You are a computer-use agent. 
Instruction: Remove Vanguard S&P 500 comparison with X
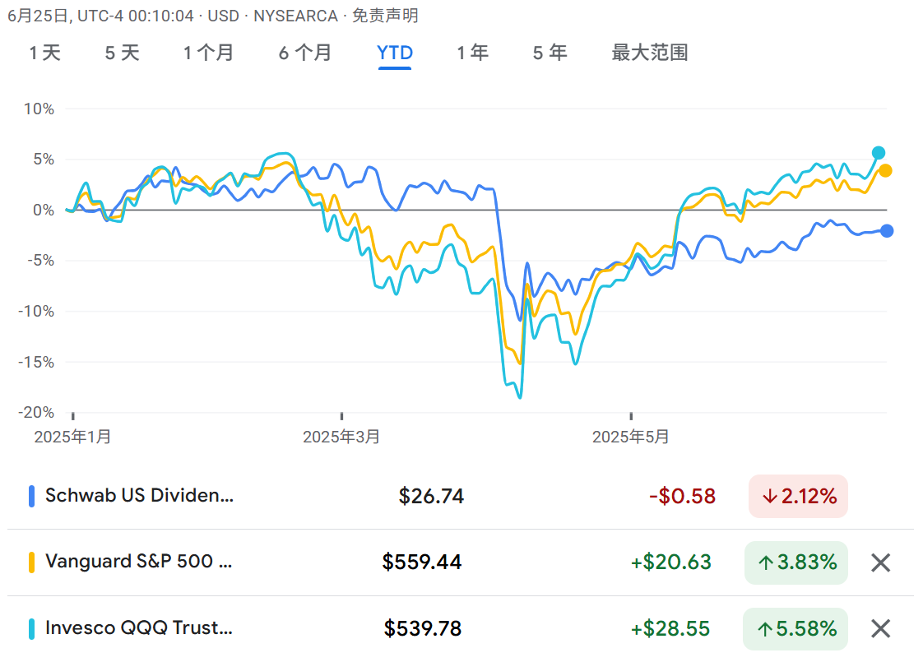tap(880, 562)
